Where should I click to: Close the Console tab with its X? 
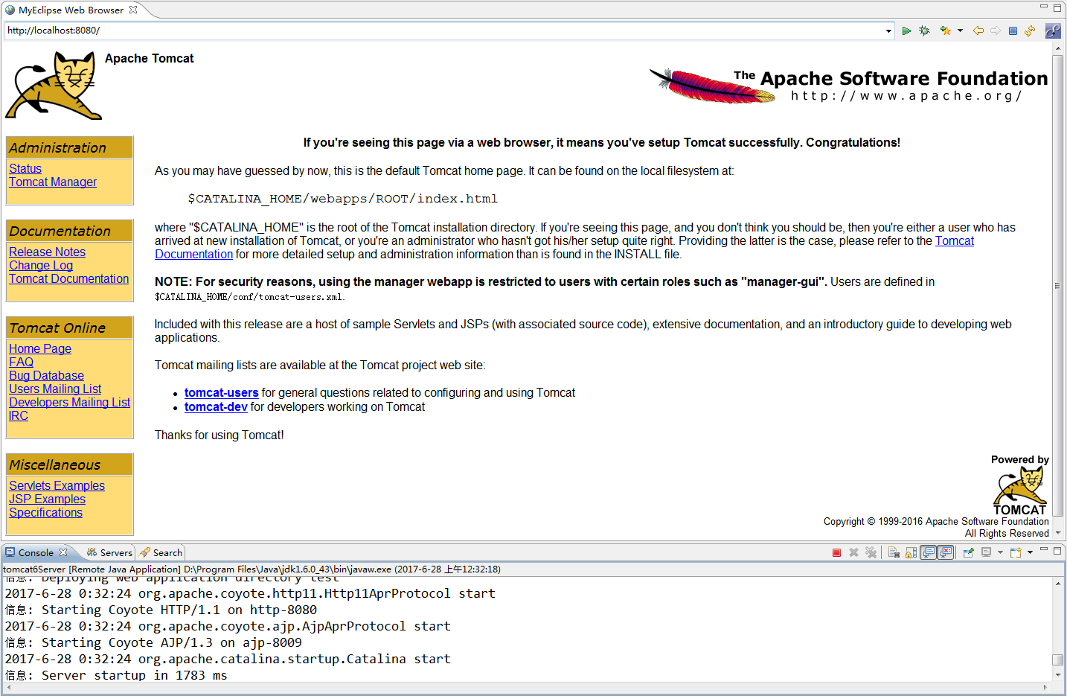(63, 552)
